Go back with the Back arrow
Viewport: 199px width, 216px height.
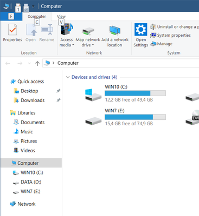(x=8, y=63)
